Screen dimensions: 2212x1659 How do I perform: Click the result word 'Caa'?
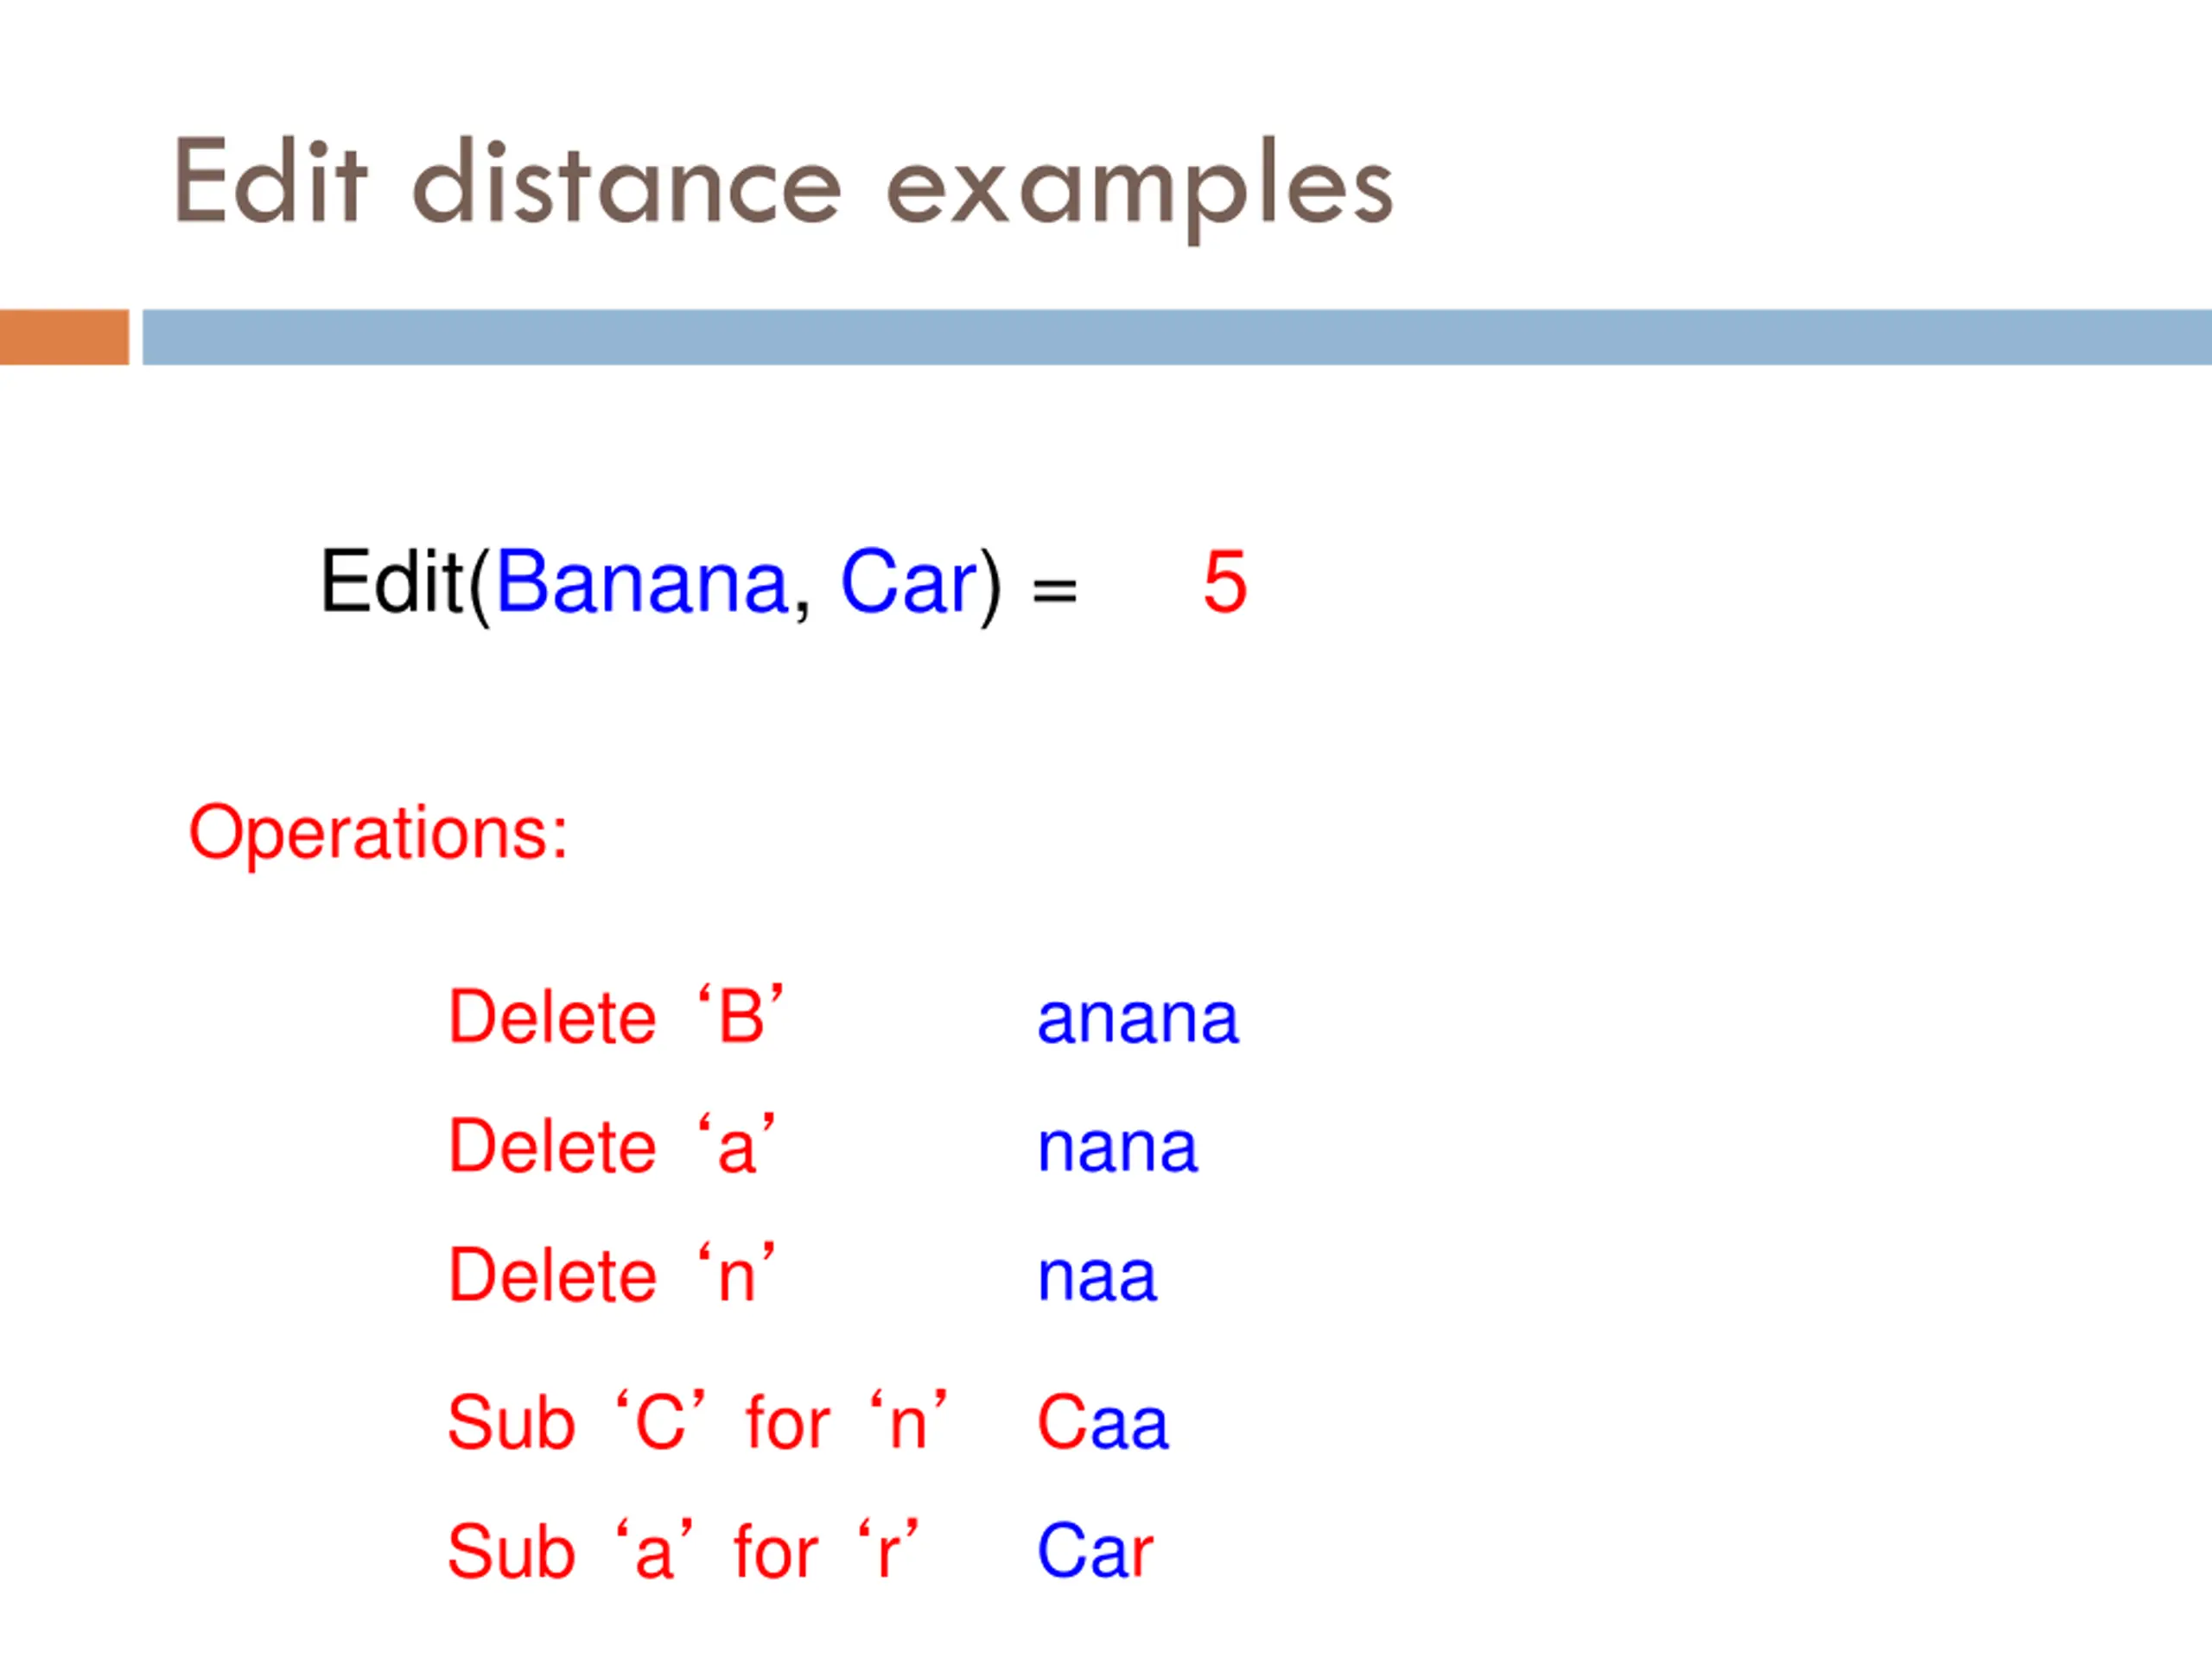pyautogui.click(x=1102, y=1422)
